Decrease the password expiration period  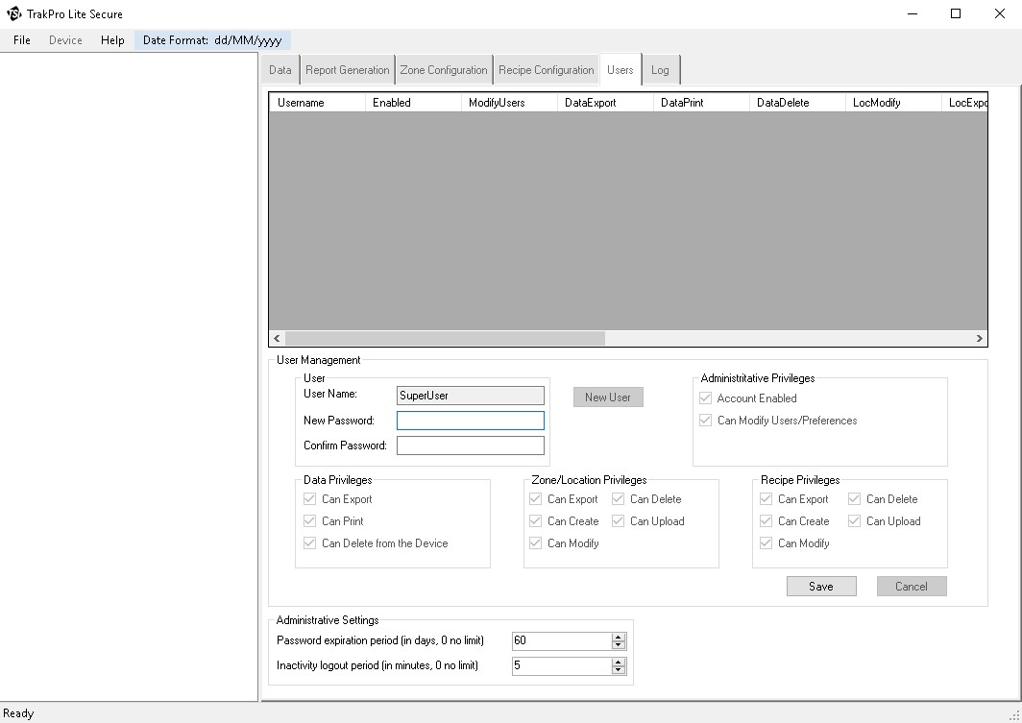pyautogui.click(x=619, y=645)
